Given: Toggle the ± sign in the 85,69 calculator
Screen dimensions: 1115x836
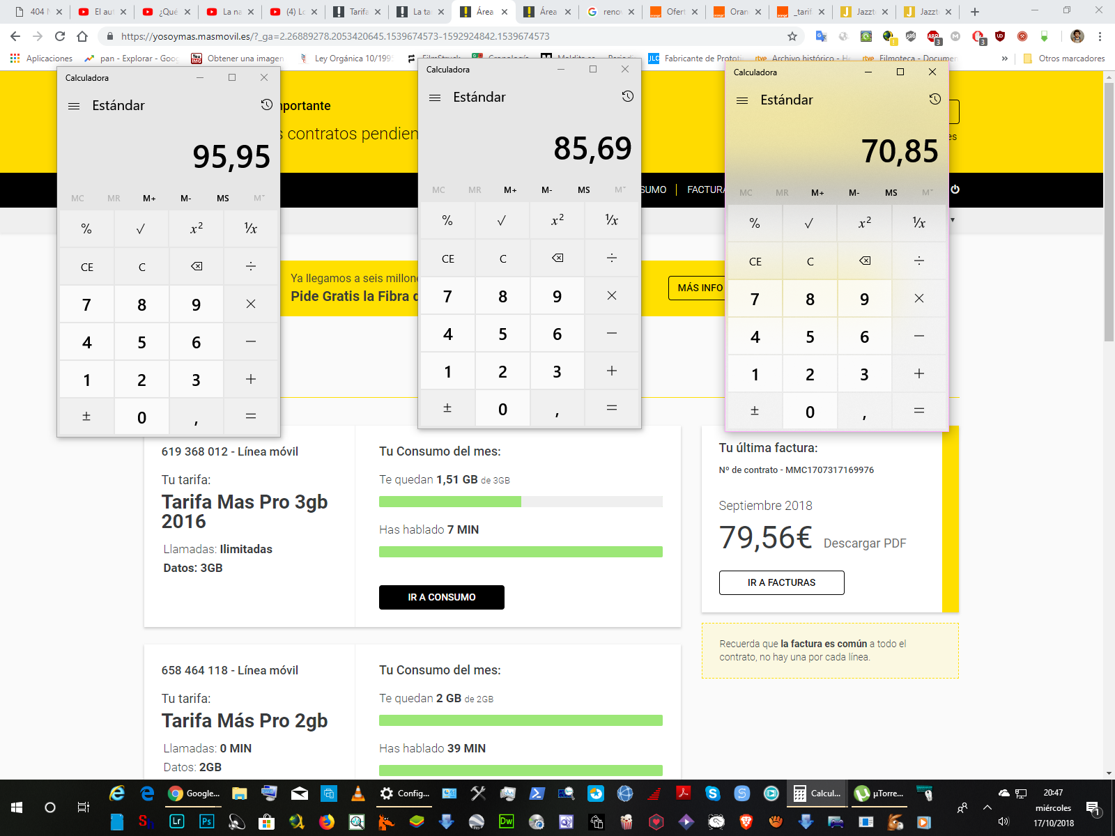Looking at the screenshot, I should click(447, 408).
